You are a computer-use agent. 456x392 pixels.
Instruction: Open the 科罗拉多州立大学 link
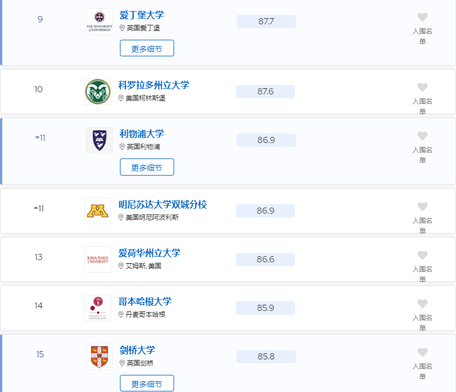[x=154, y=85]
